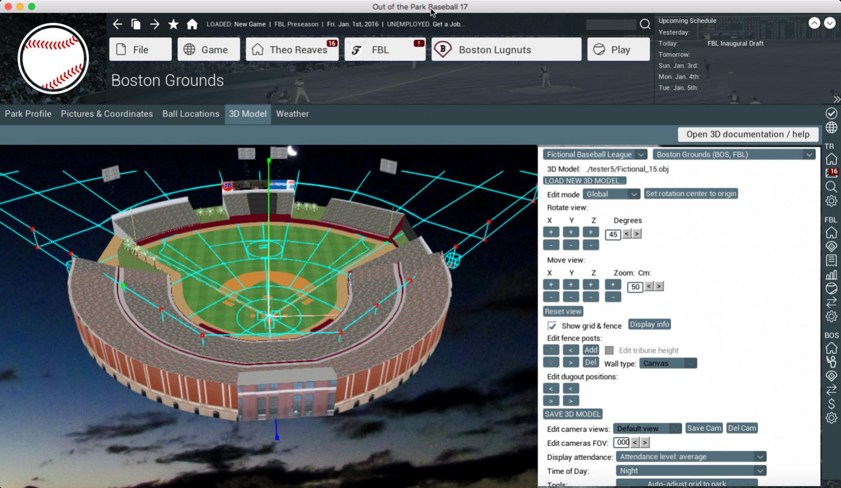The width and height of the screenshot is (841, 488).
Task: Click the SAVE 3D MODEL button
Action: click(573, 414)
